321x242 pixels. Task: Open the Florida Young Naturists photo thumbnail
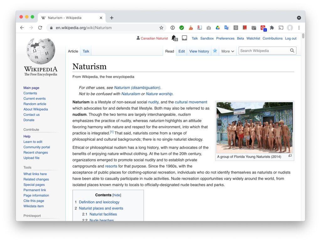coord(255,127)
